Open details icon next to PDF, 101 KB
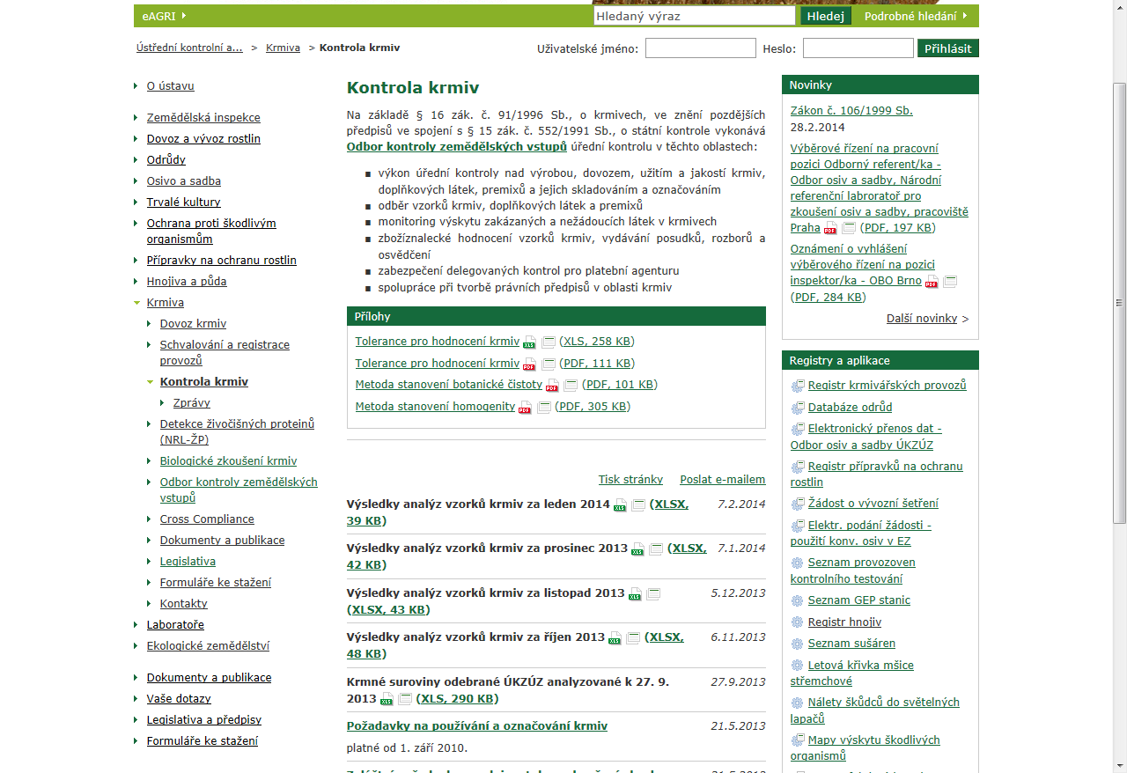 (x=571, y=385)
